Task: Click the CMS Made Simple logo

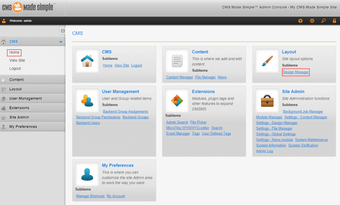Action: [28, 7]
